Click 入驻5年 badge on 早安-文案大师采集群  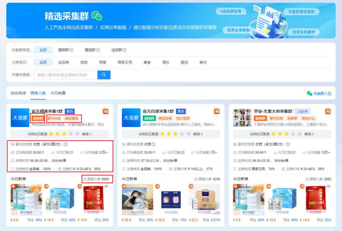pyautogui.click(x=302, y=111)
